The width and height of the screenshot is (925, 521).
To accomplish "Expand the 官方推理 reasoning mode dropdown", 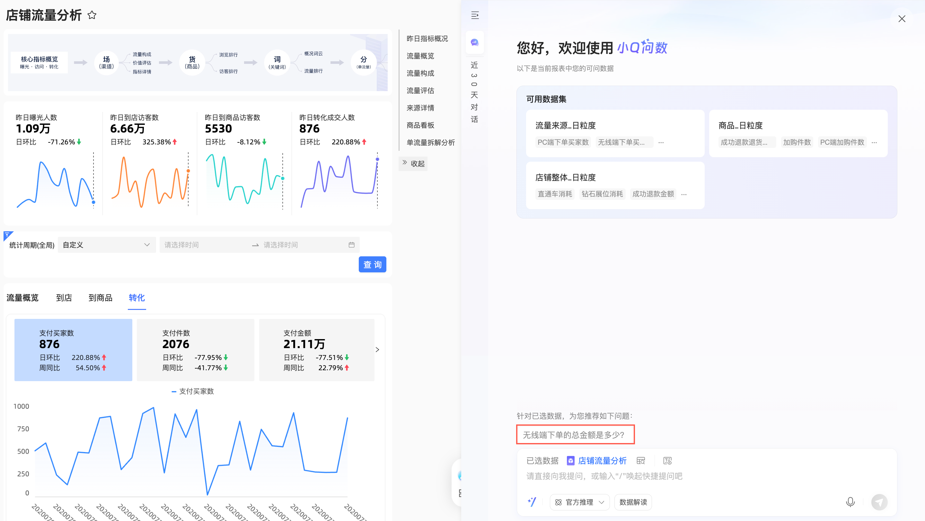I will [579, 502].
